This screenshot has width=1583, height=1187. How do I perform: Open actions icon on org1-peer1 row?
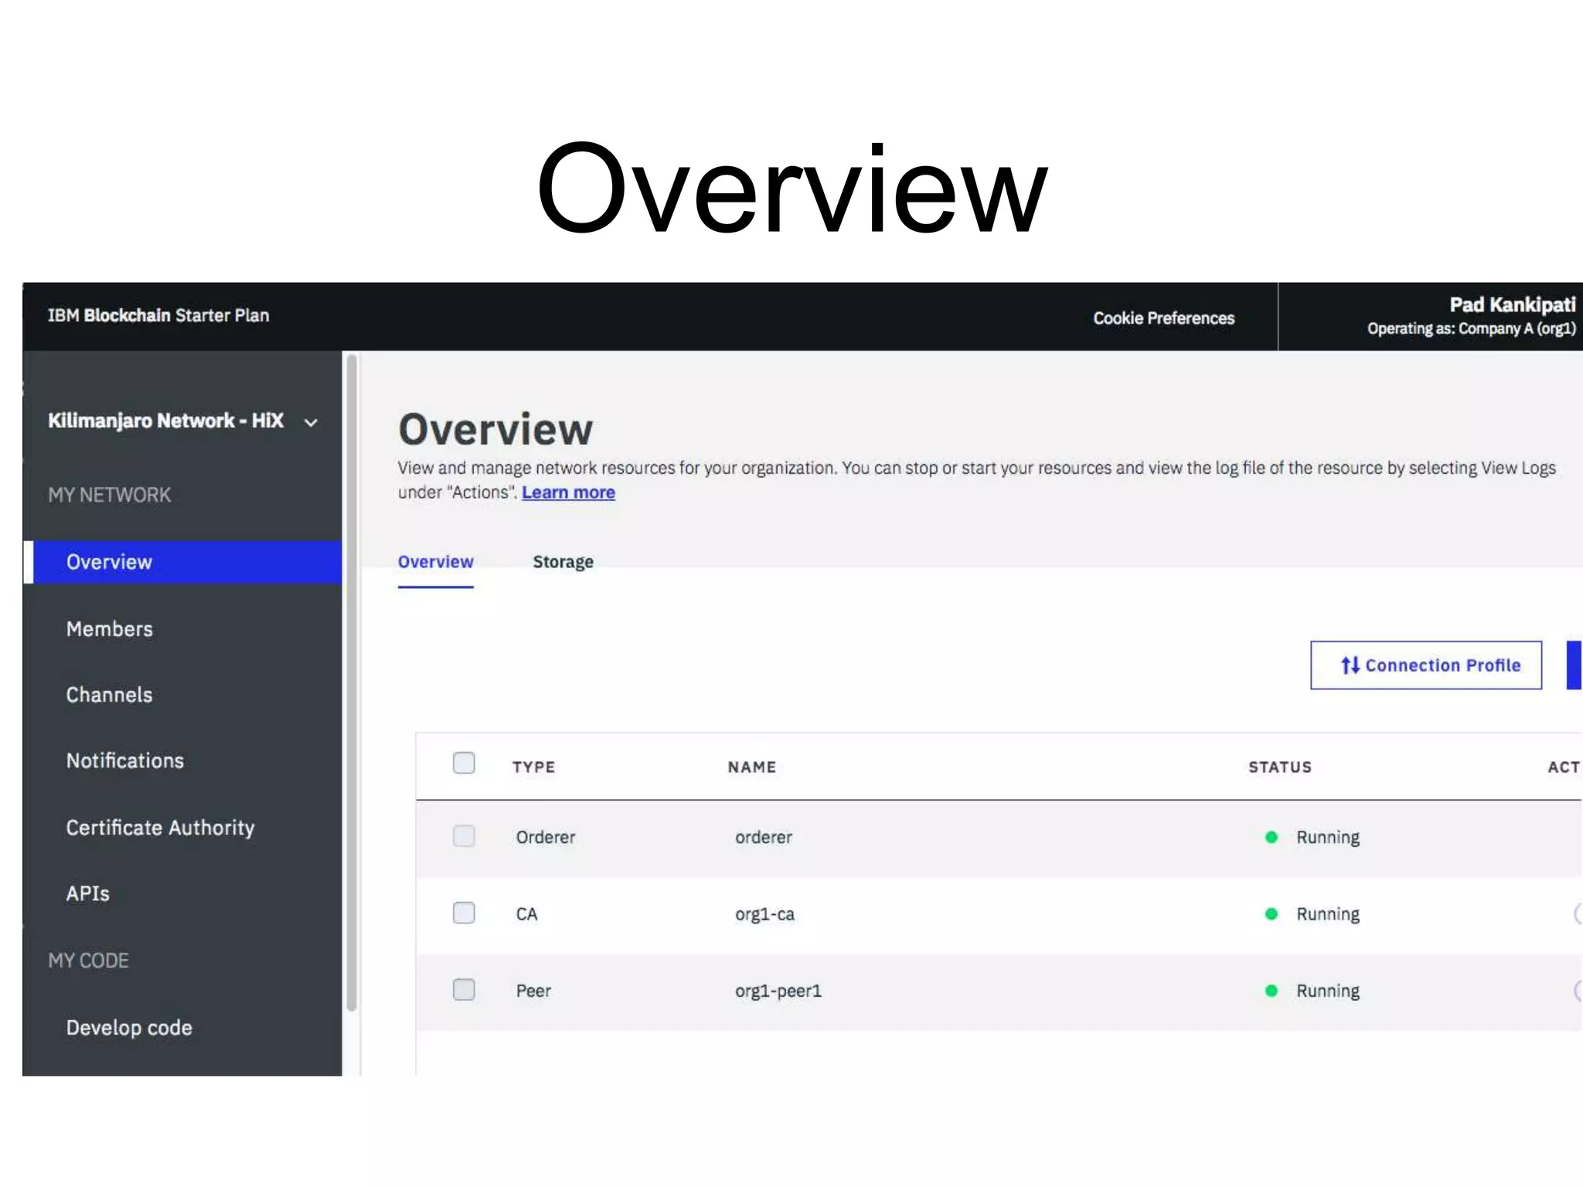click(x=1577, y=991)
